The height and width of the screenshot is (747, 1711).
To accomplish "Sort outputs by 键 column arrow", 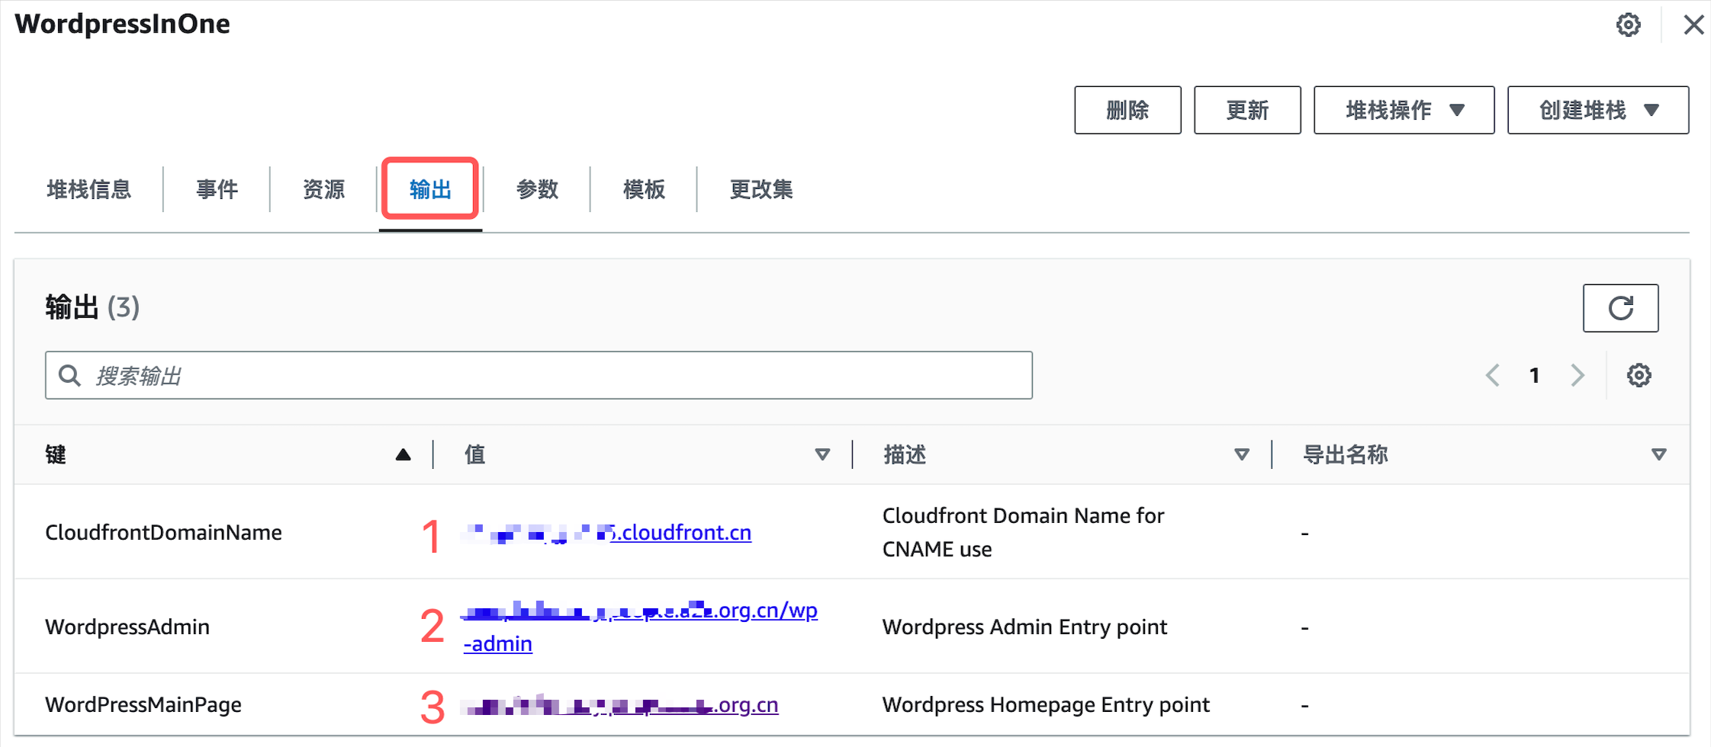I will tap(403, 455).
